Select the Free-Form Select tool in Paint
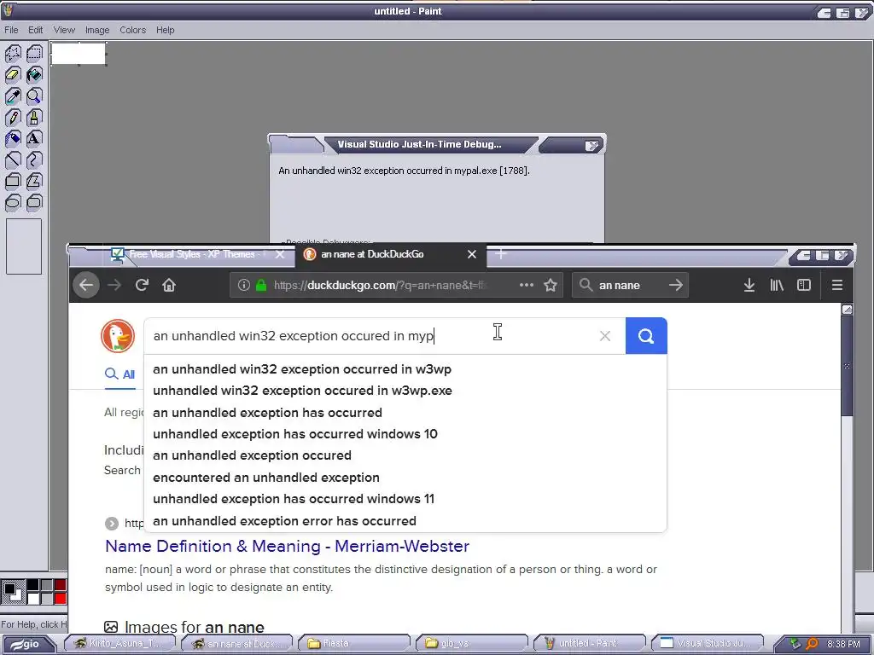This screenshot has height=655, width=874. point(13,54)
